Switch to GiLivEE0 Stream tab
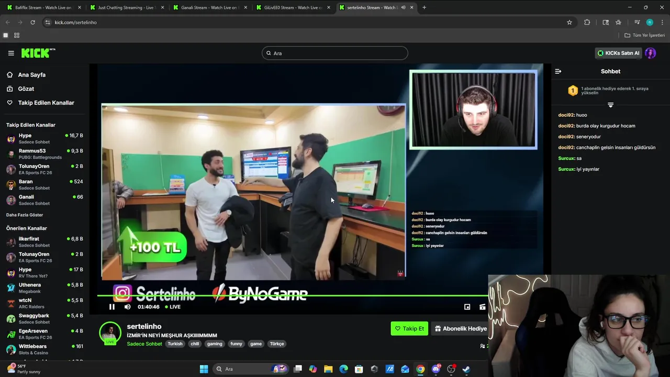The width and height of the screenshot is (670, 377). (292, 7)
